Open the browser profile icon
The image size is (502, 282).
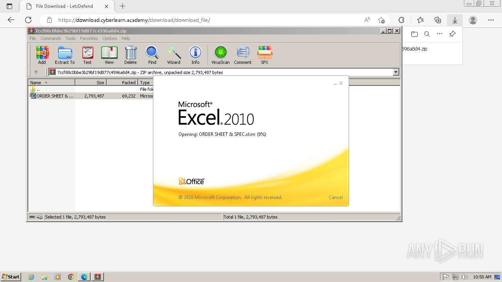pos(473,20)
